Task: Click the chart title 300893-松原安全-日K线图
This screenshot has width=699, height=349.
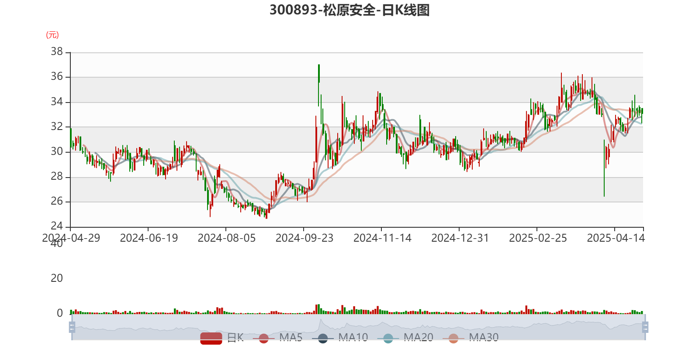Action: click(x=349, y=10)
